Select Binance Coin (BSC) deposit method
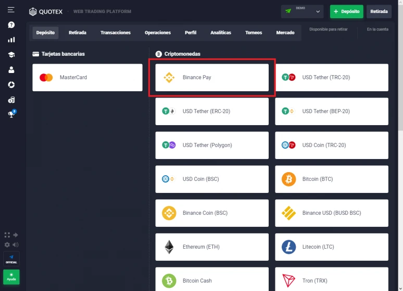Viewport: 403px width, 291px height. click(x=212, y=213)
